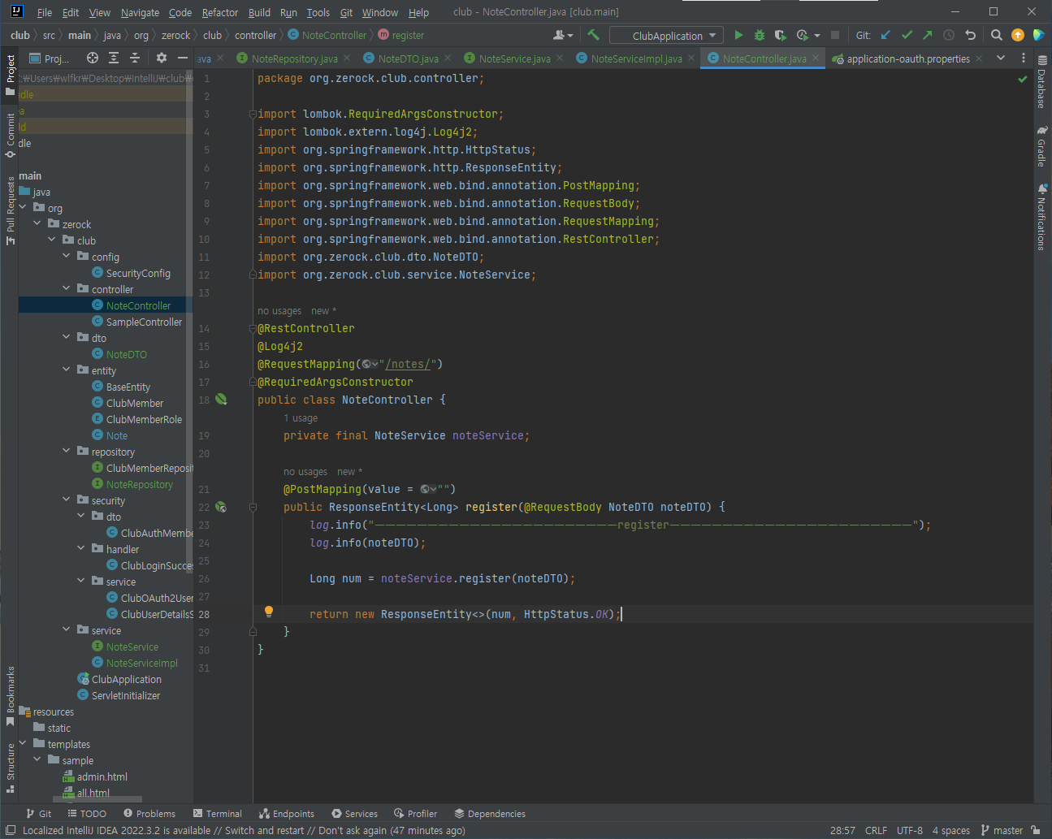Open Project panel gear options

pyautogui.click(x=161, y=58)
